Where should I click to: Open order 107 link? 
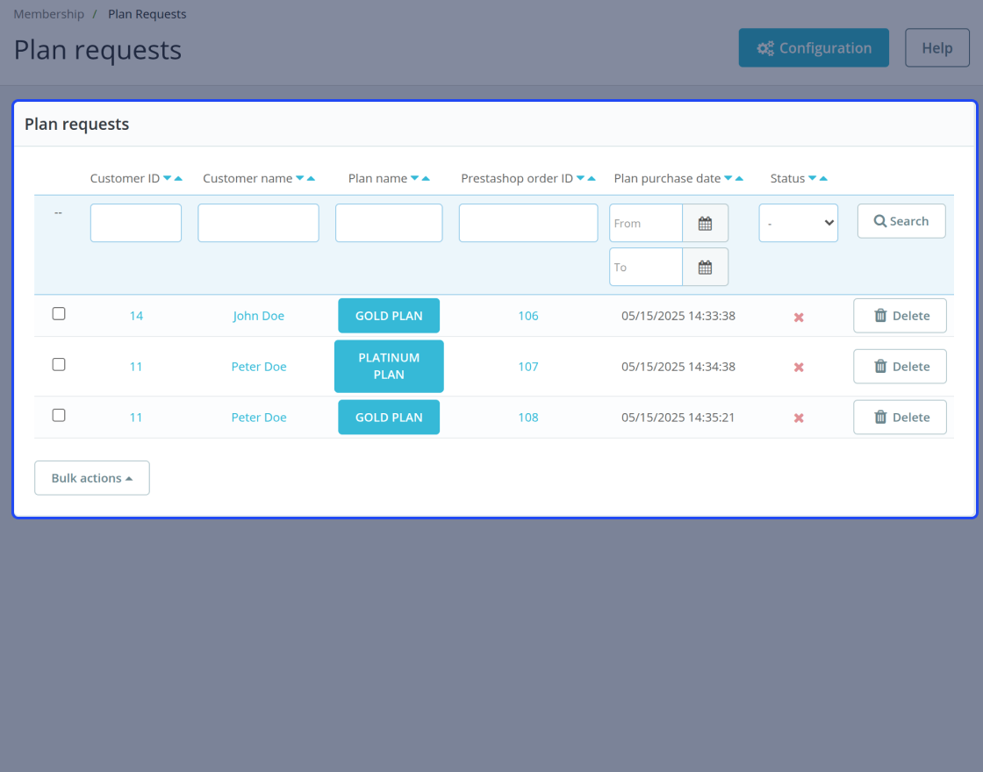pos(528,367)
